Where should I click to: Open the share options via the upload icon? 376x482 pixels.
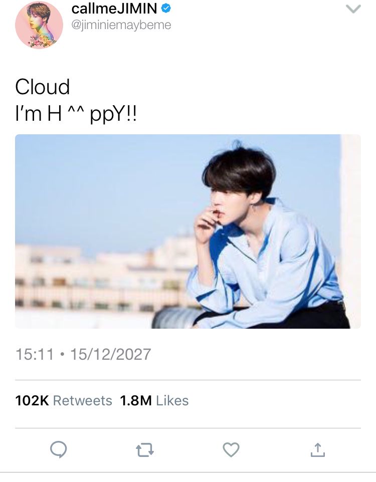[317, 450]
